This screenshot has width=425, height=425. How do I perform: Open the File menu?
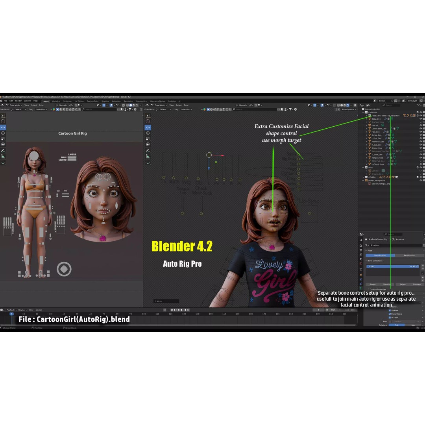point(6,101)
